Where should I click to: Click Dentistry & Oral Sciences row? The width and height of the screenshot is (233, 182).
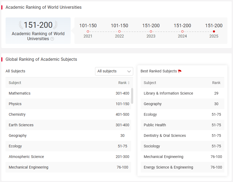[x=182, y=136]
